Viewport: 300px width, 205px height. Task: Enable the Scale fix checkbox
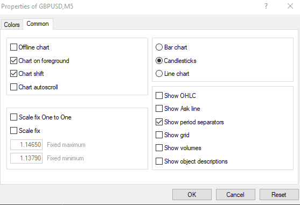pos(13,131)
